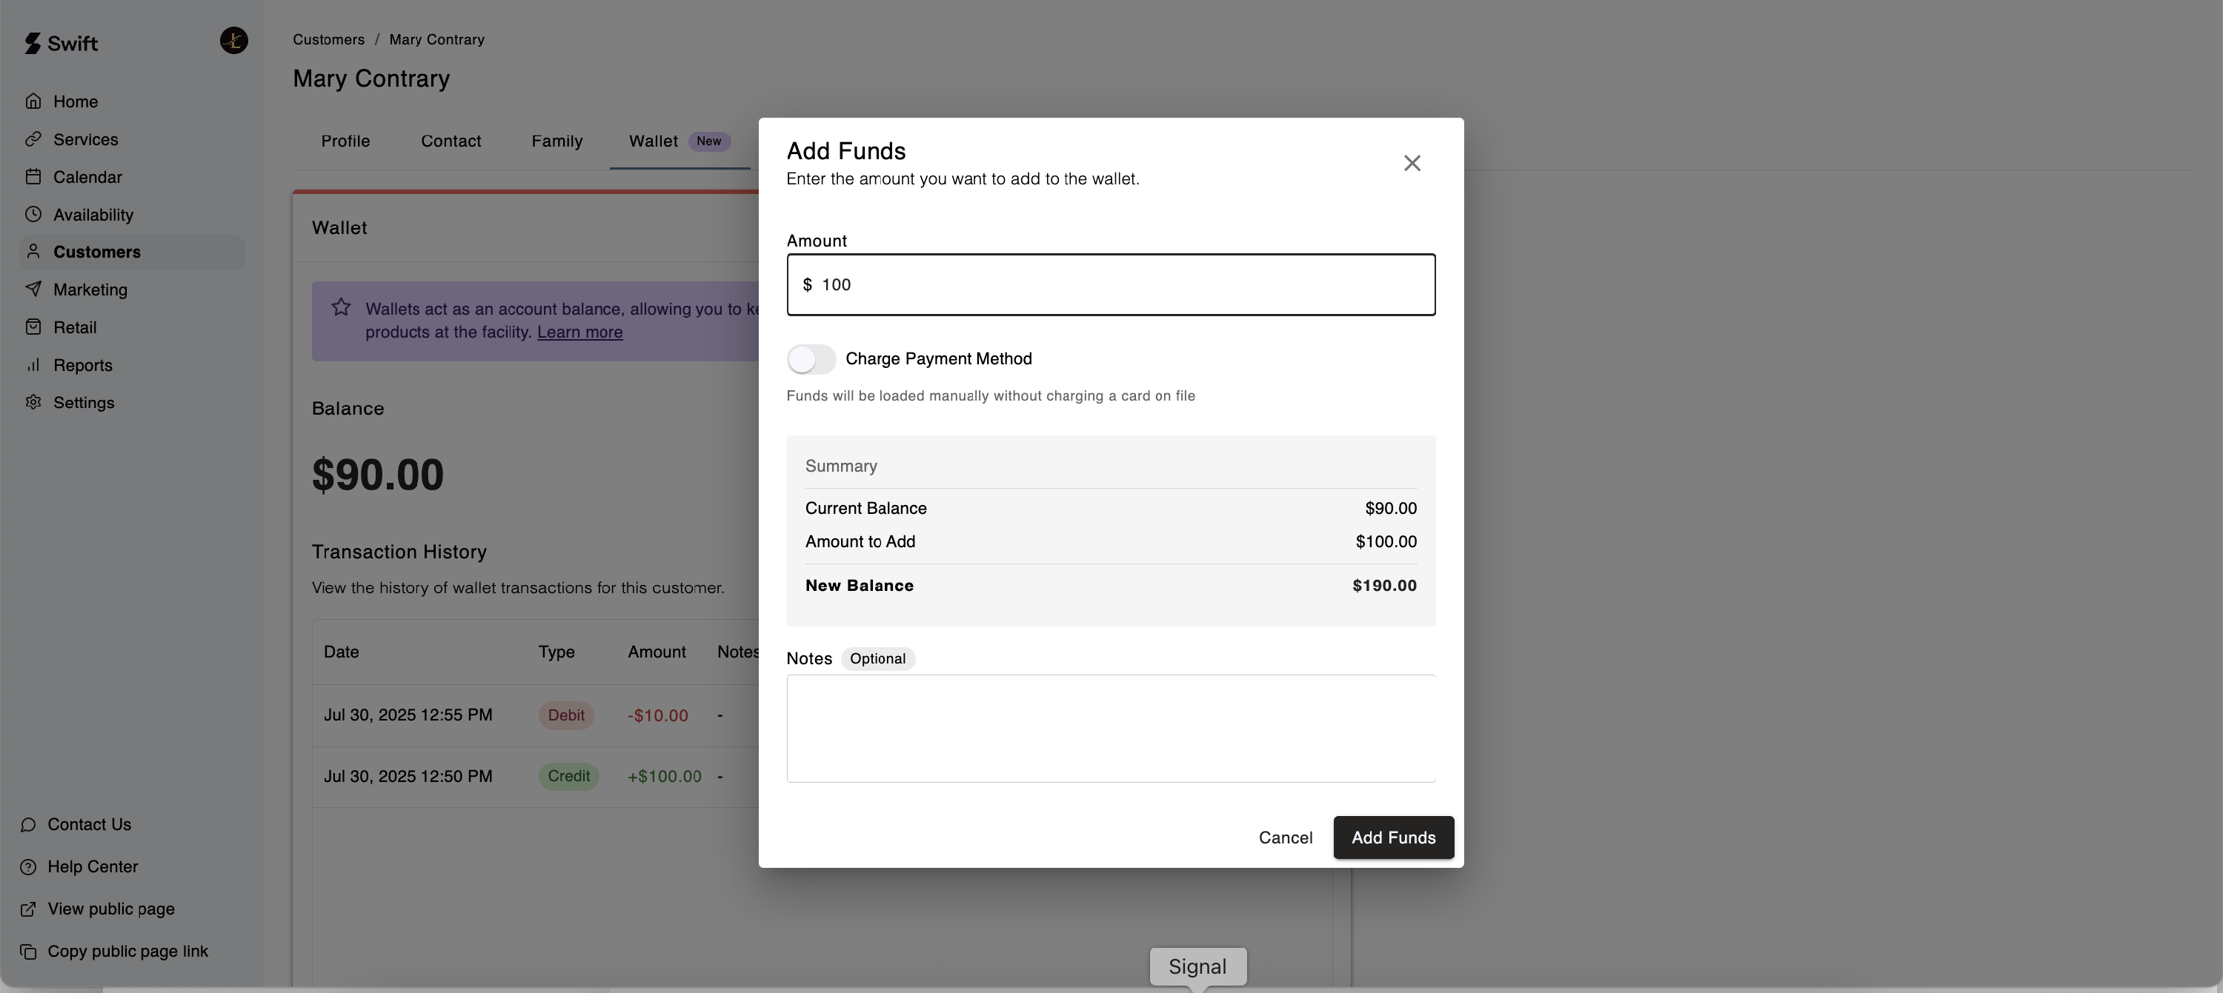The width and height of the screenshot is (2223, 993).
Task: Click the Help Center question icon
Action: pyautogui.click(x=28, y=867)
